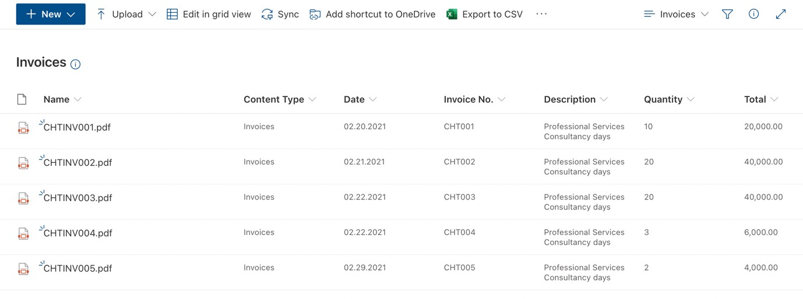Click PDF icon for CHTINV002.pdf

[23, 163]
